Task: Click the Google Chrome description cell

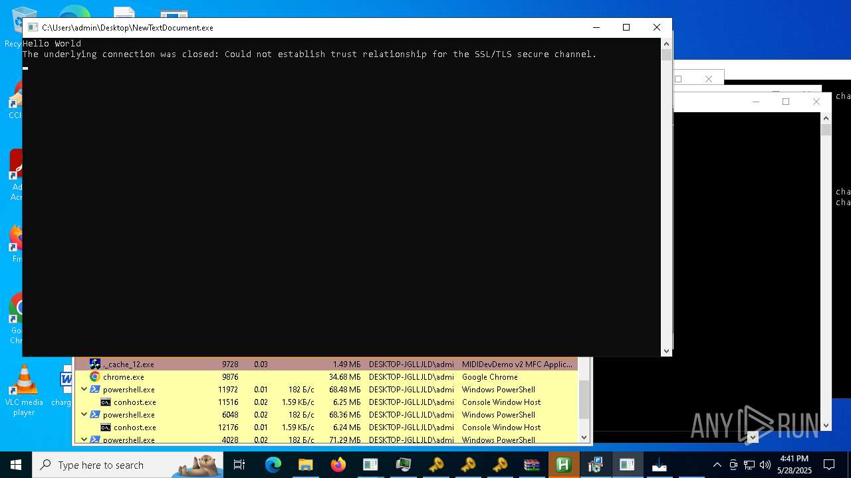Action: click(x=490, y=377)
